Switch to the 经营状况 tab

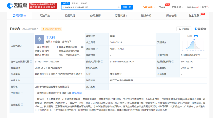coord(121,16)
